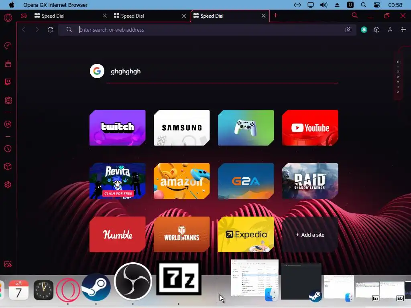This screenshot has width=411, height=308.
Task: Go back with the back arrow
Action: 24,30
